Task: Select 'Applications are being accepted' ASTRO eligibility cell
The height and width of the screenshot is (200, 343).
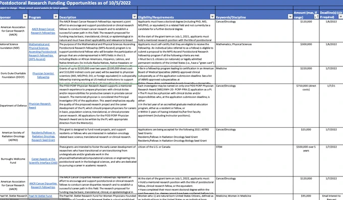Action: click(x=177, y=136)
